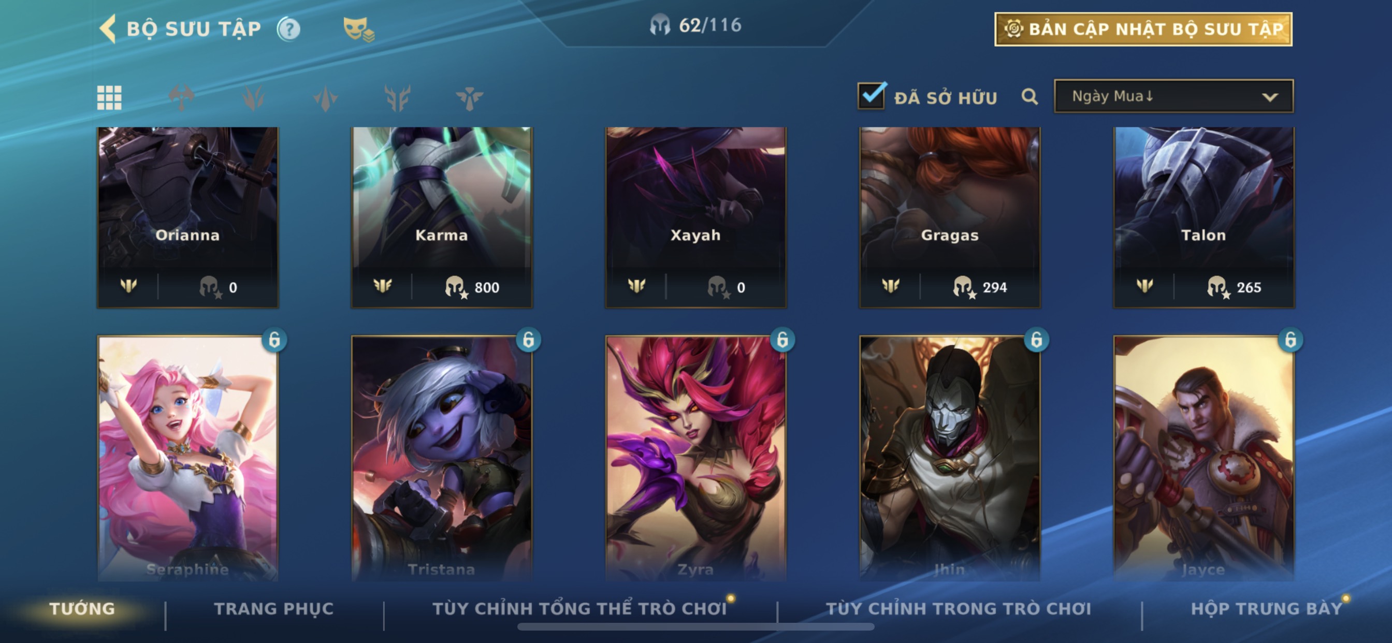
Task: Open the Seraphine champion card
Action: 187,458
